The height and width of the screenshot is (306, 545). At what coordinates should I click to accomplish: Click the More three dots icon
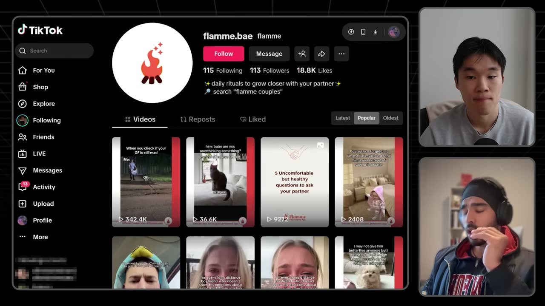coord(23,237)
